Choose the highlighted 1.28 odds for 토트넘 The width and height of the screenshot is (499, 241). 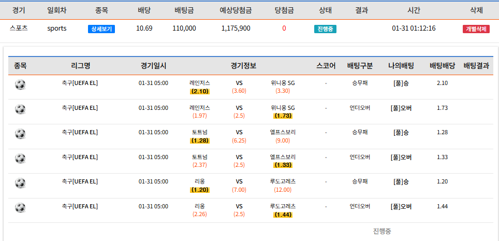coord(199,140)
